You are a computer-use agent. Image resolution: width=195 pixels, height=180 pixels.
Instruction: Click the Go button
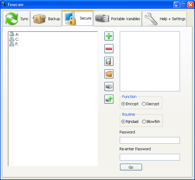click(x=131, y=167)
